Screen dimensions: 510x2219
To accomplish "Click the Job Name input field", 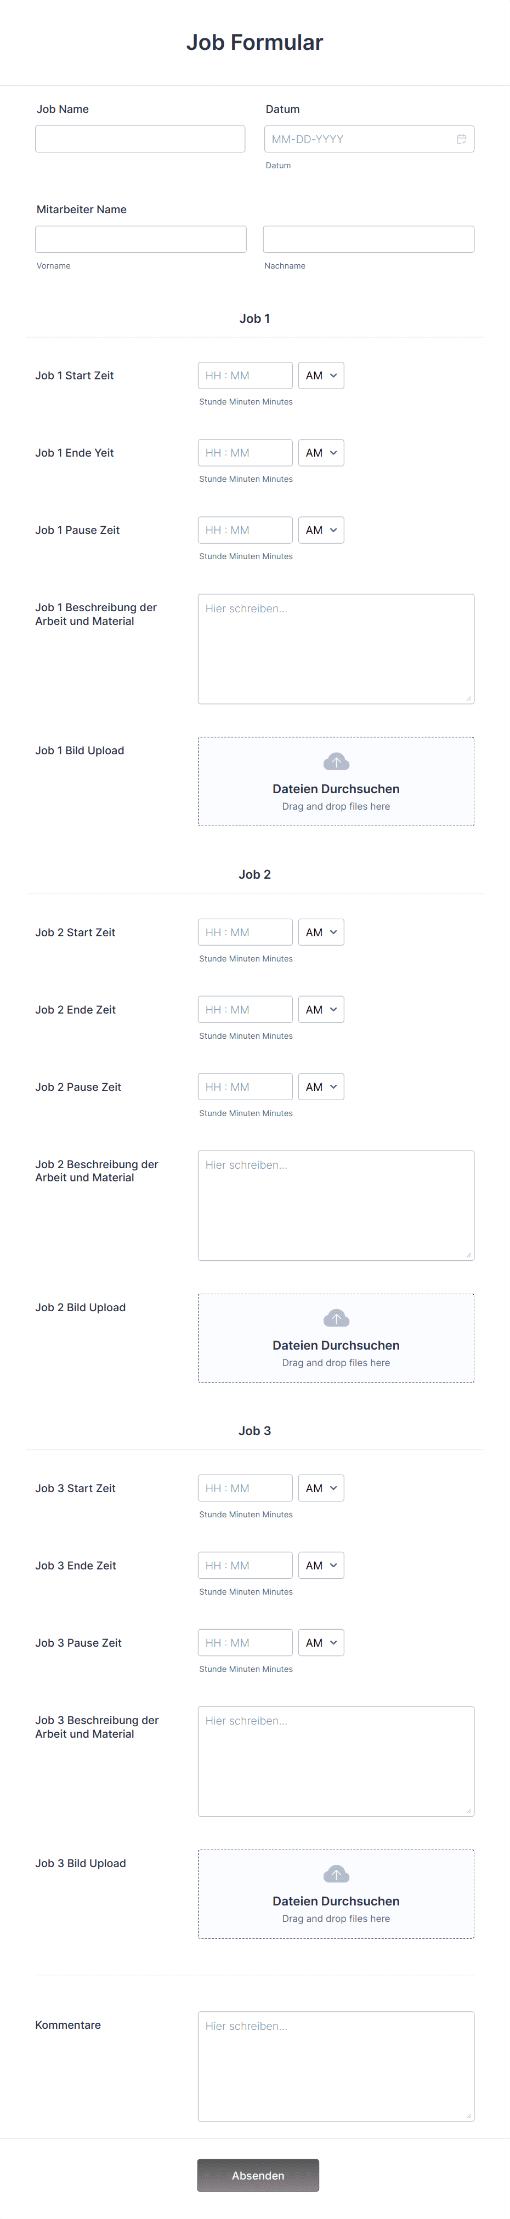I will click(x=139, y=139).
